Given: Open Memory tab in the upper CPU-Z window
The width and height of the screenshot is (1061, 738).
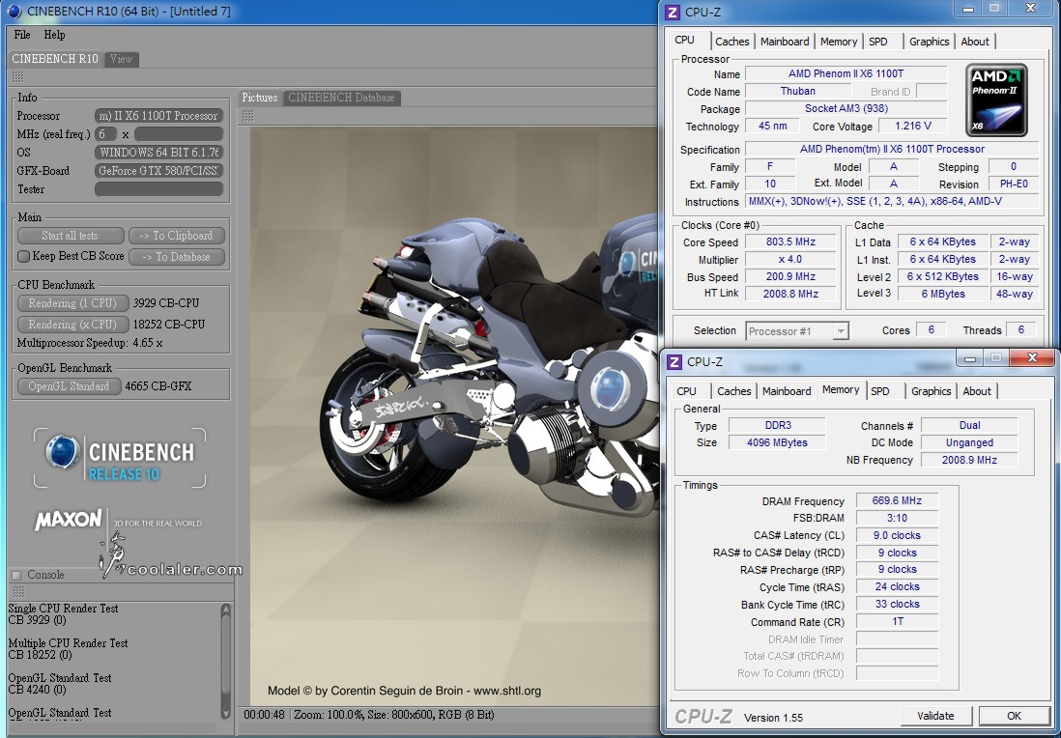Looking at the screenshot, I should coord(839,42).
